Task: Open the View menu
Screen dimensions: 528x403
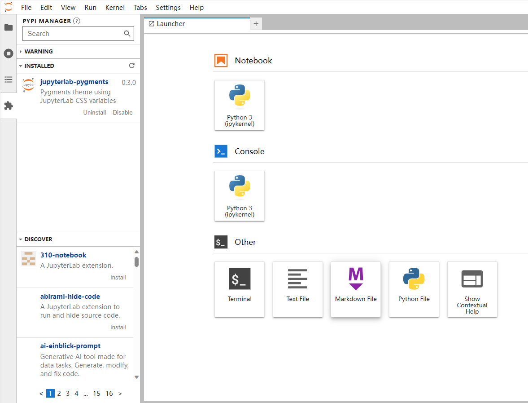Action: click(68, 8)
